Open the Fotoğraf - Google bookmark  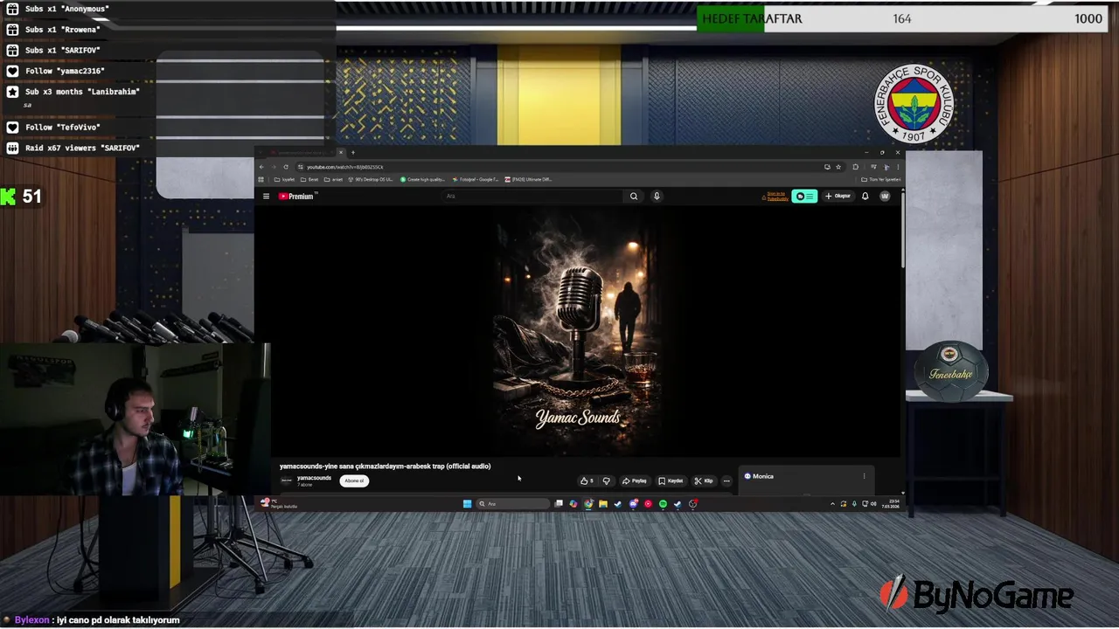click(475, 179)
